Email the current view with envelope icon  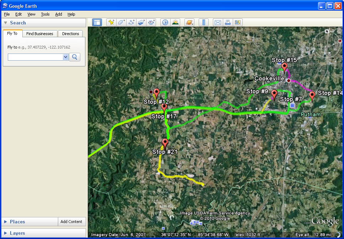218,22
